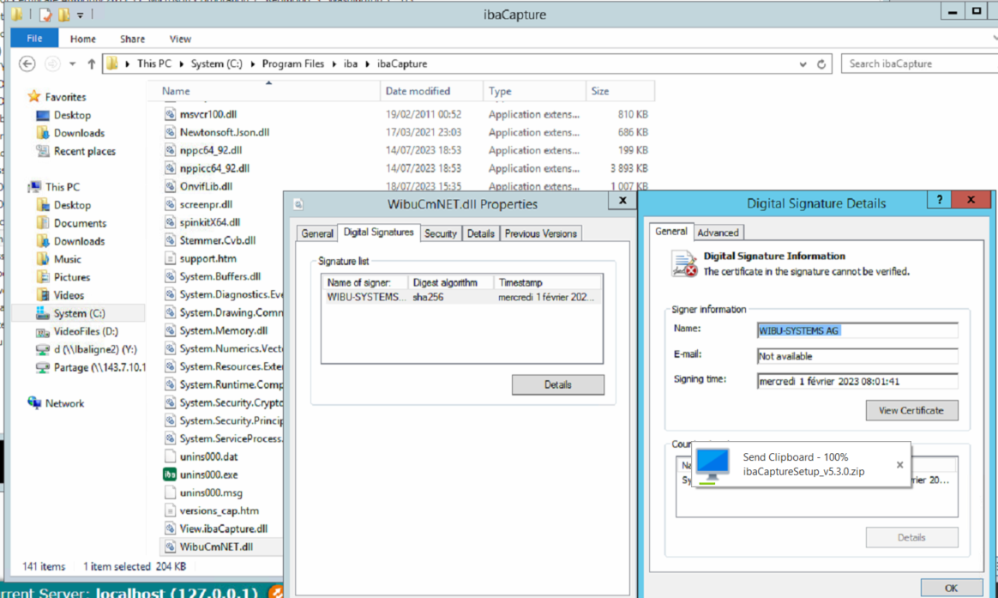Open Videos folder under This PC
This screenshot has width=998, height=598.
coord(69,295)
